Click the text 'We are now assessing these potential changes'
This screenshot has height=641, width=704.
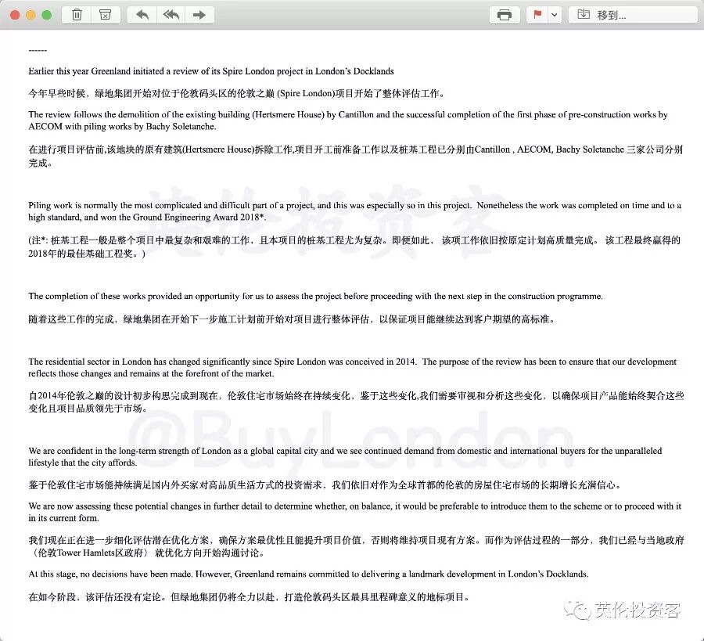(354, 512)
